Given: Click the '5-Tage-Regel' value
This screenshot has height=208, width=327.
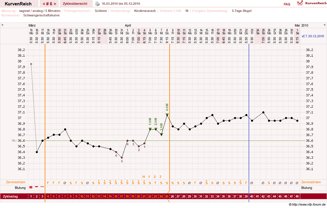Looking at the screenshot, I should click(x=242, y=11).
